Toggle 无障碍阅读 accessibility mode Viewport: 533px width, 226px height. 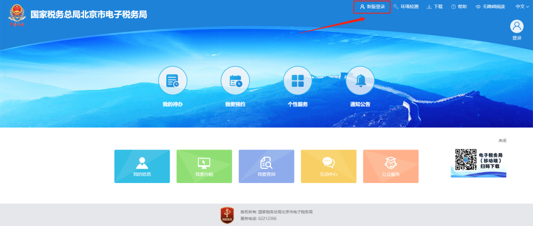click(x=490, y=7)
